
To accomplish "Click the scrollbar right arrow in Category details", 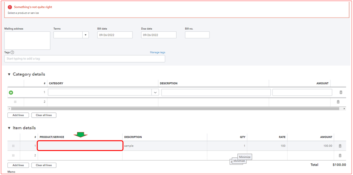I will point(344,108).
